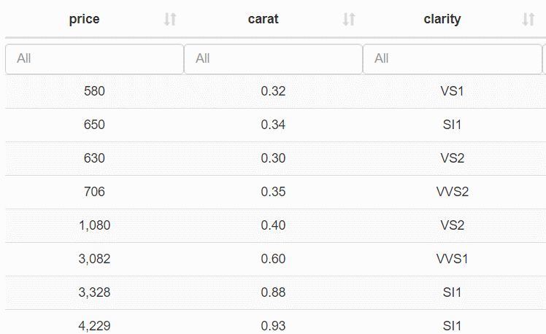Click the carat column header label

[x=264, y=20]
